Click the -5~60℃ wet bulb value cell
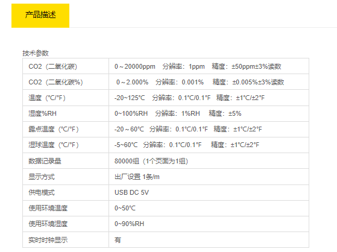Screen dimensions: 337x252 click(x=209, y=145)
